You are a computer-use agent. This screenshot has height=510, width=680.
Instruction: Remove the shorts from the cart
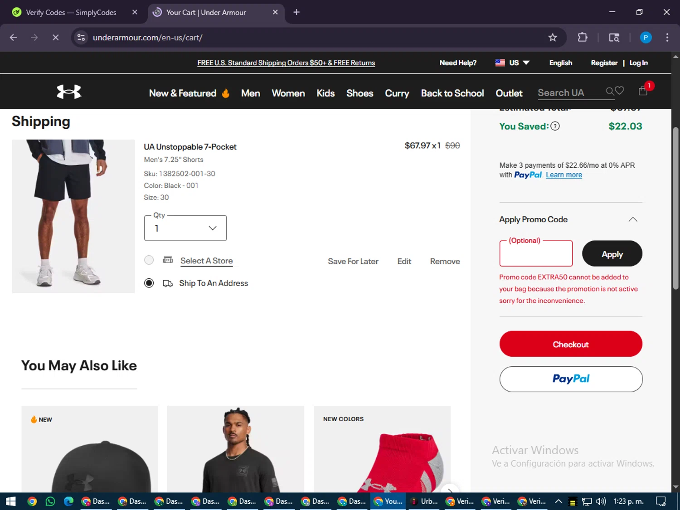coord(445,262)
